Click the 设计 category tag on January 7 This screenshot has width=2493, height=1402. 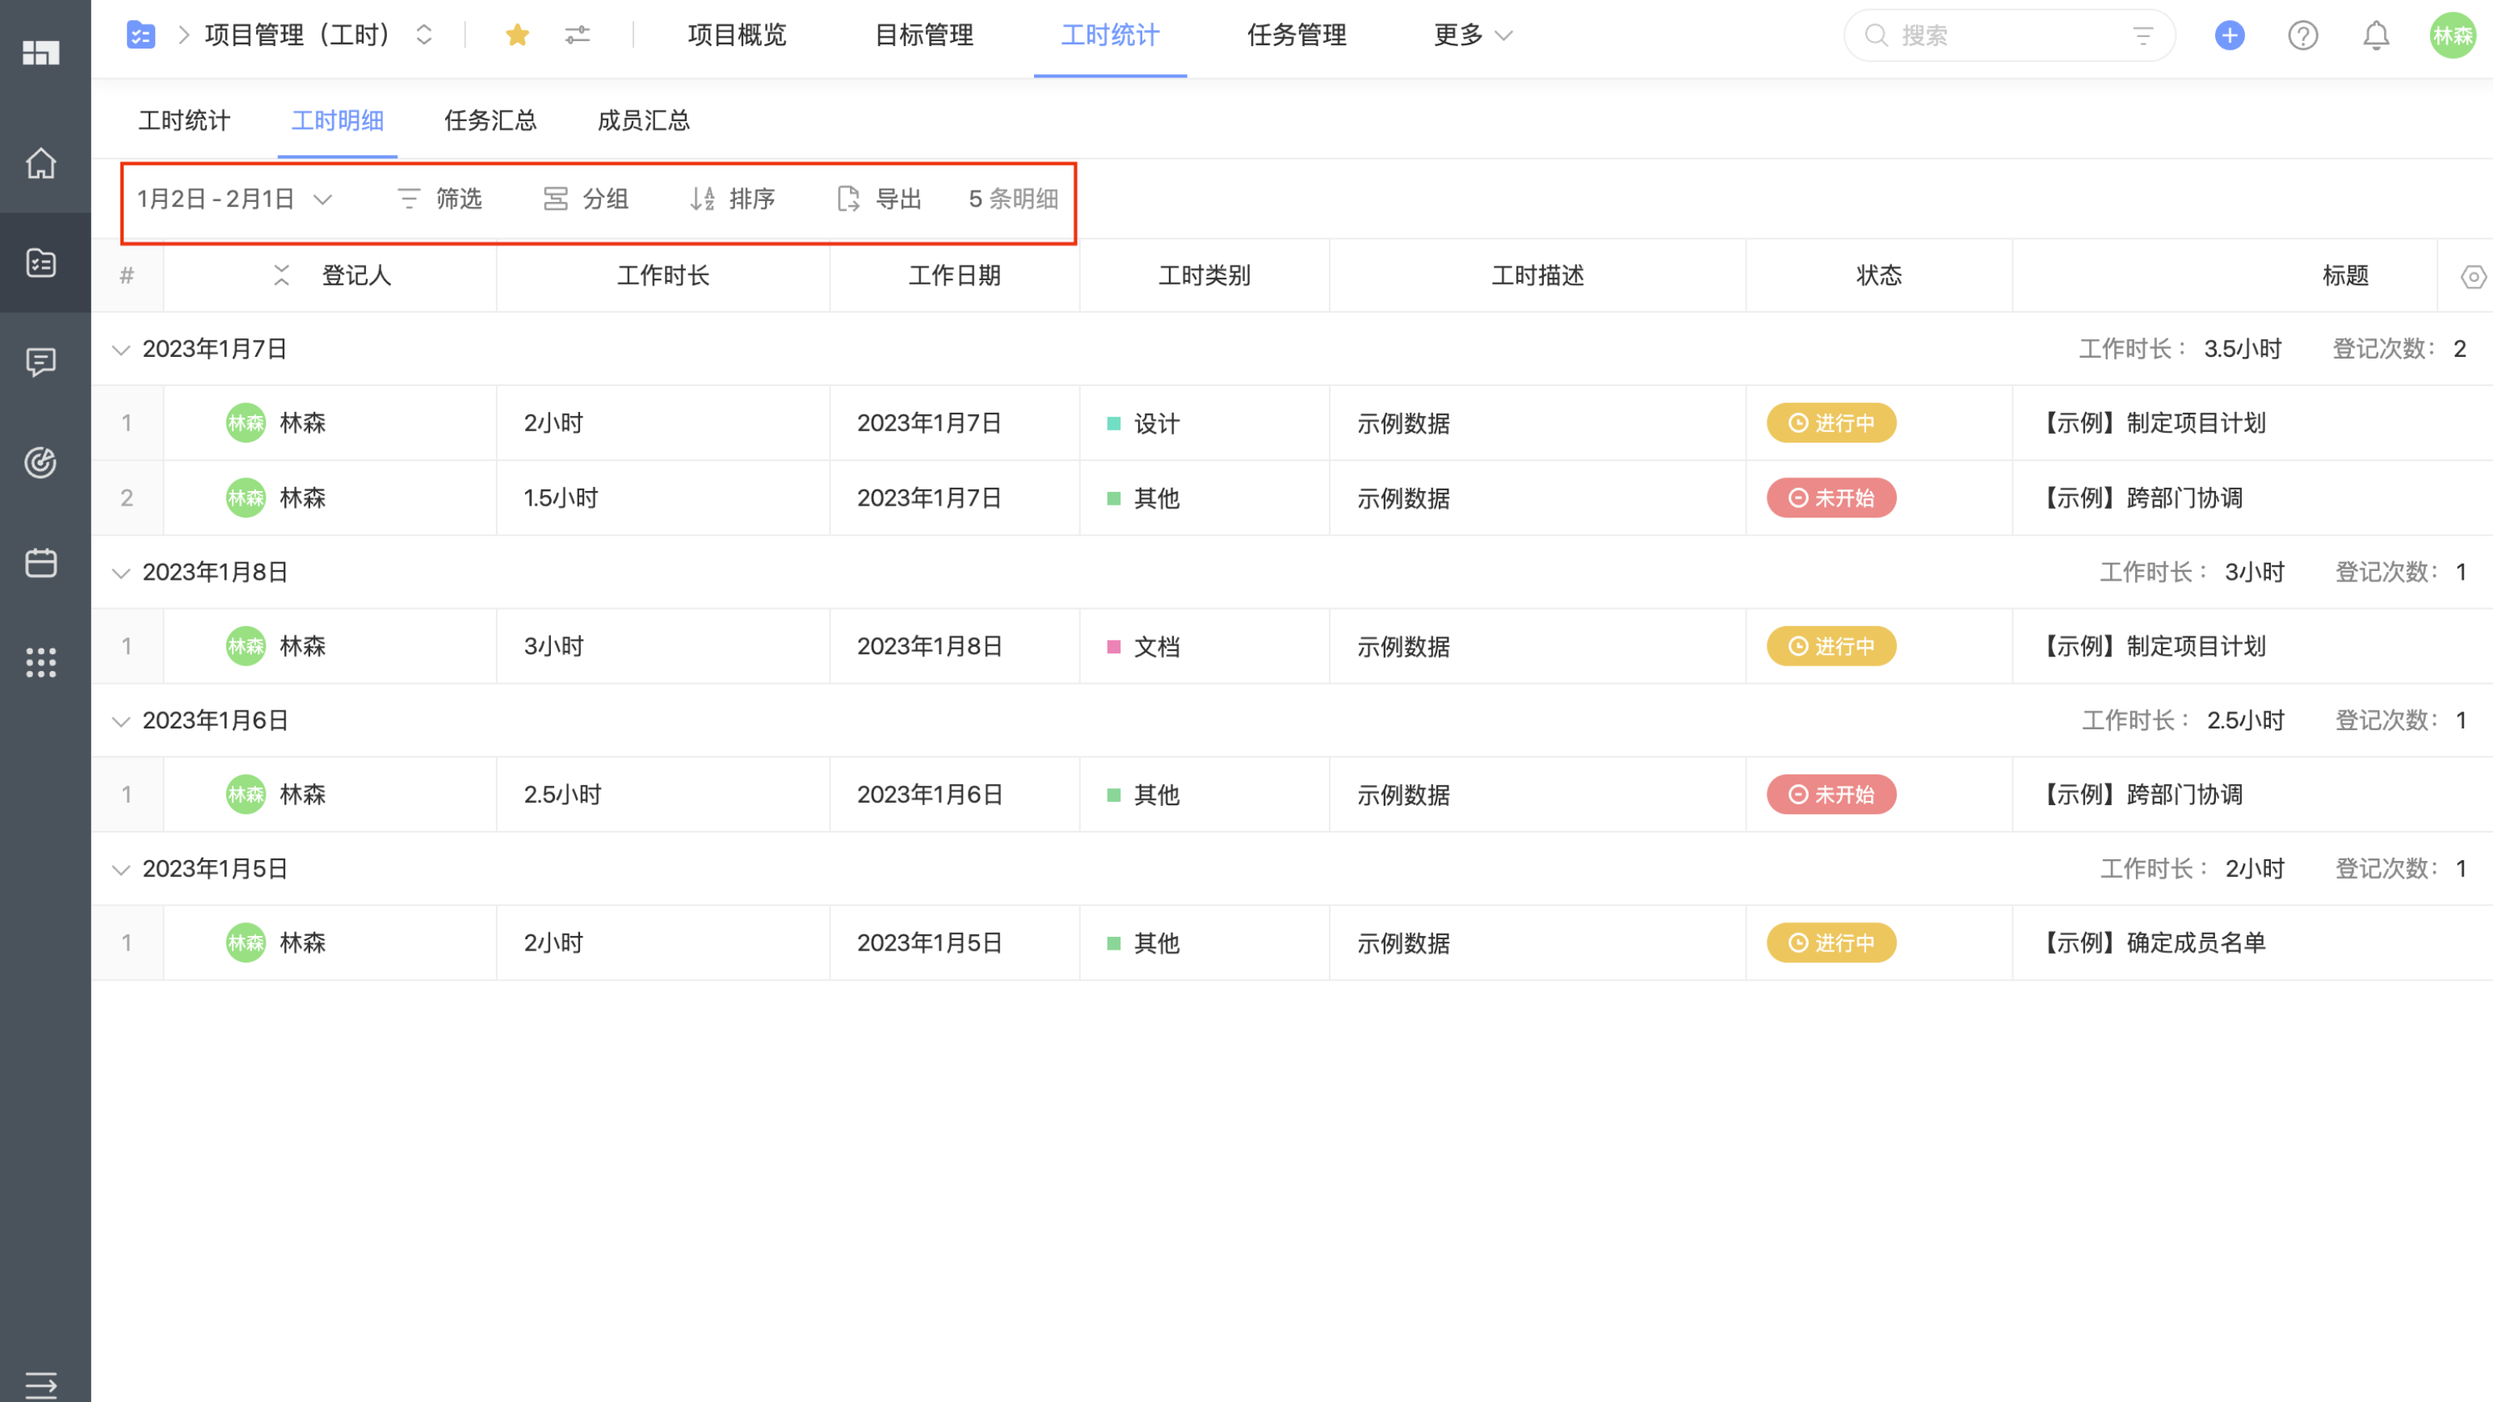pyautogui.click(x=1144, y=424)
